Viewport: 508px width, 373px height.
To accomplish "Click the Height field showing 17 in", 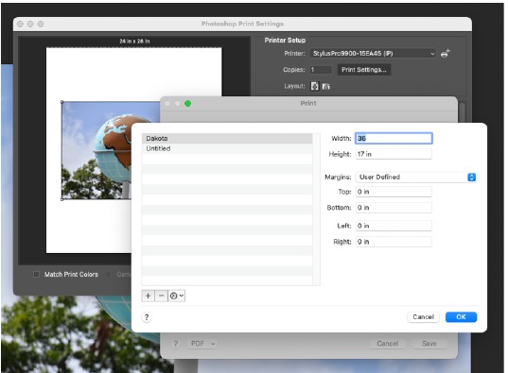I will [x=394, y=154].
